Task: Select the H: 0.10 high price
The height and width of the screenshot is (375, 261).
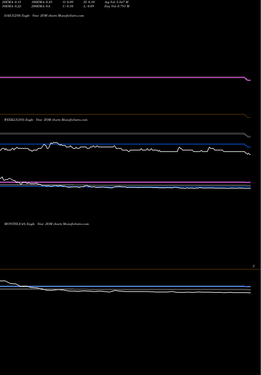Action: [x=89, y=2]
